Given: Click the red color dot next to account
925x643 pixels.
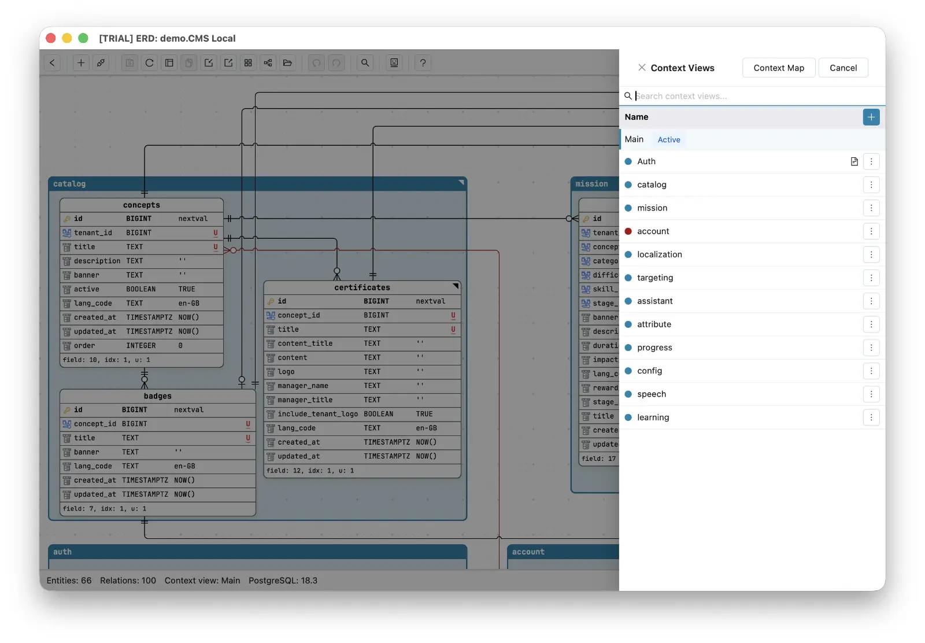Looking at the screenshot, I should pos(628,231).
